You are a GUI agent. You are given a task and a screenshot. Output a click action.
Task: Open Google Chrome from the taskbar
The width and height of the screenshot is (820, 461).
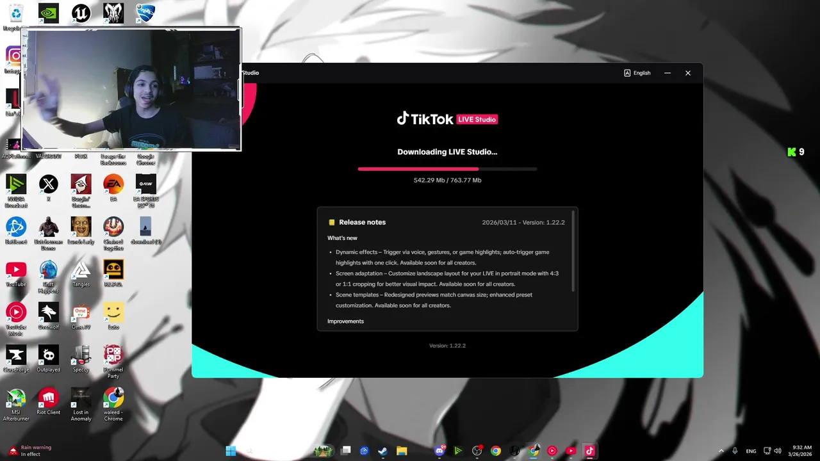click(x=496, y=451)
